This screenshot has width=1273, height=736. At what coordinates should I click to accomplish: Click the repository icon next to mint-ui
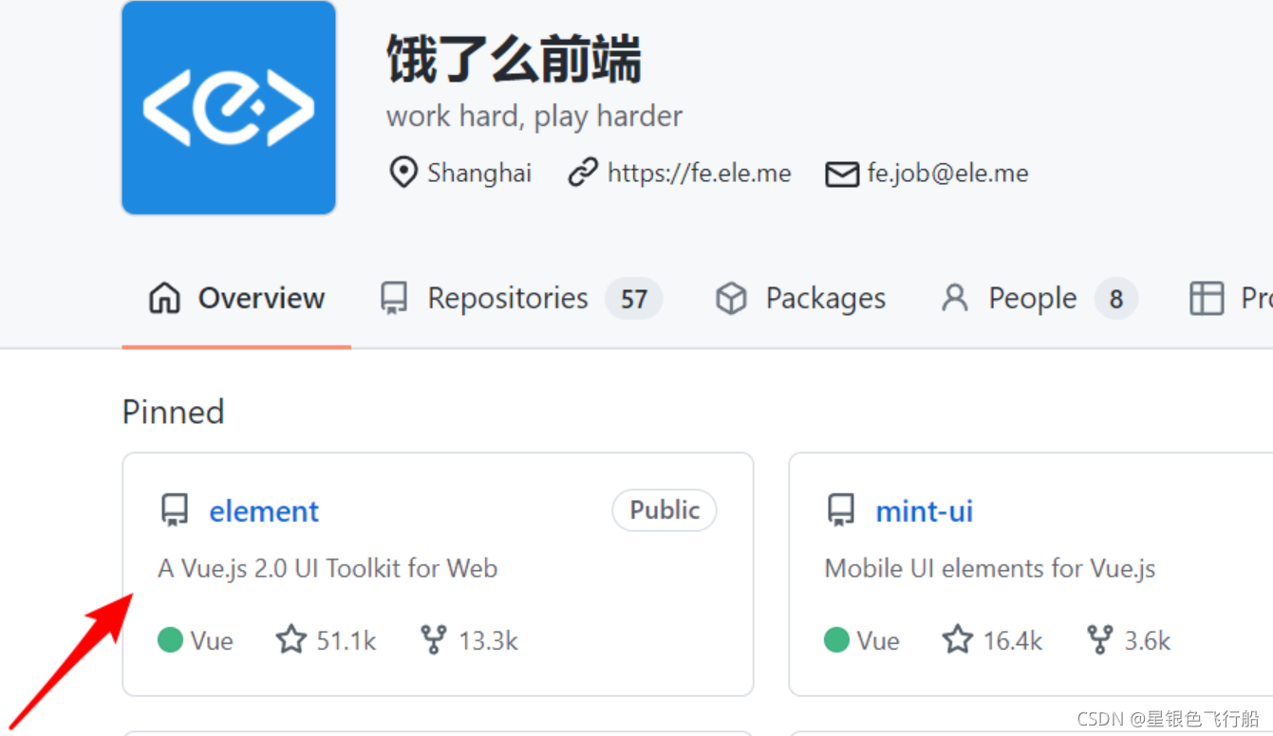(841, 510)
